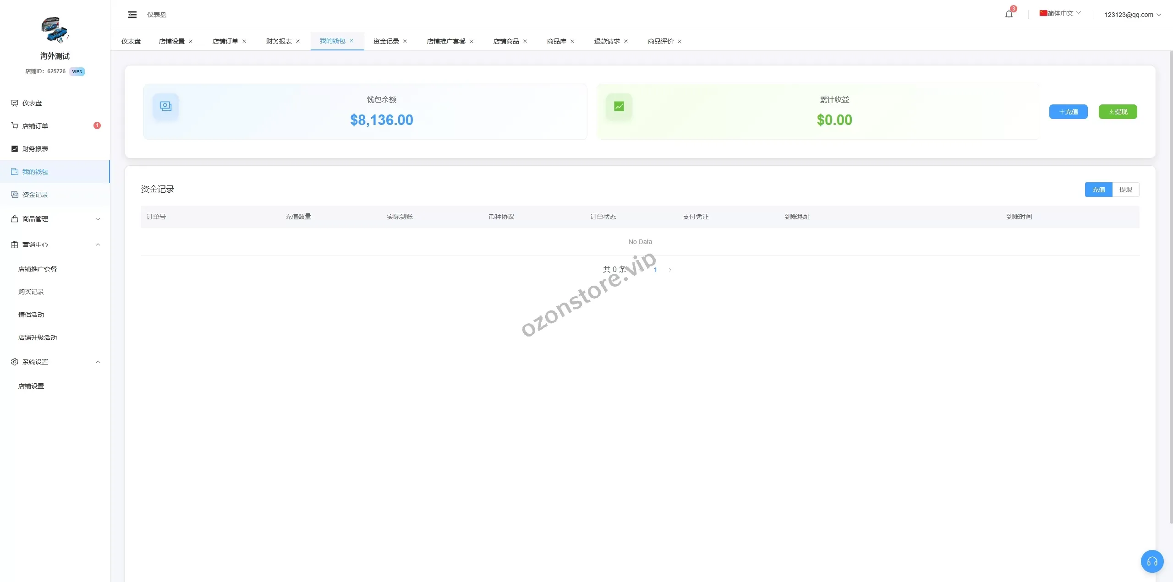Image resolution: width=1173 pixels, height=582 pixels.
Task: Click the hamburger menu collapse icon
Action: pyautogui.click(x=132, y=15)
